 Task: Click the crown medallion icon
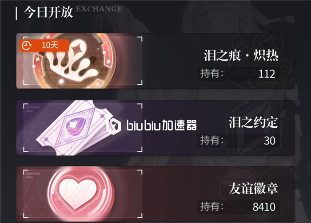[75, 61]
